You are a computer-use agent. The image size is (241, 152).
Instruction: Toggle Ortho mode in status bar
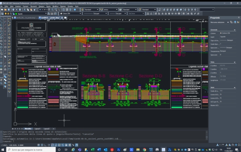pyautogui.click(x=45, y=145)
